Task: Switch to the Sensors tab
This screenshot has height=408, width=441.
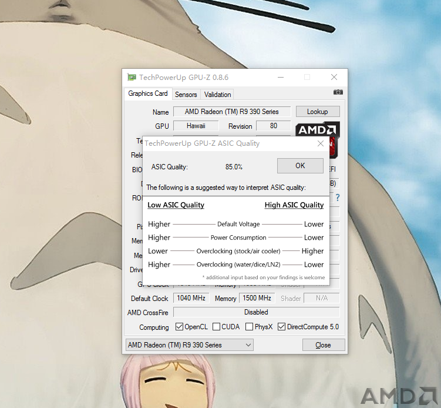Action: click(x=186, y=95)
